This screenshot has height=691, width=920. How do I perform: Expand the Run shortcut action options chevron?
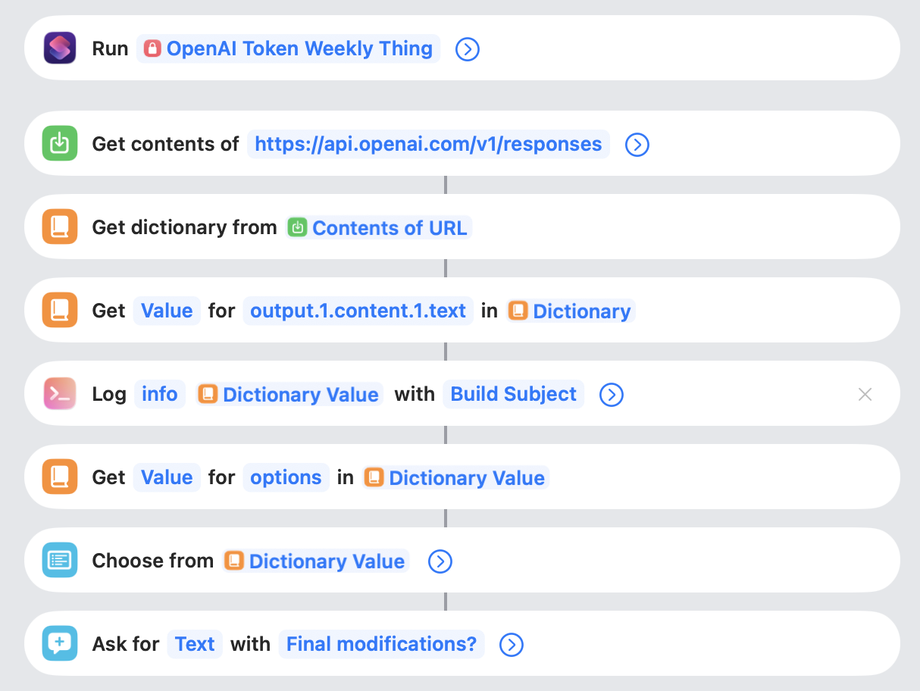[x=468, y=49]
